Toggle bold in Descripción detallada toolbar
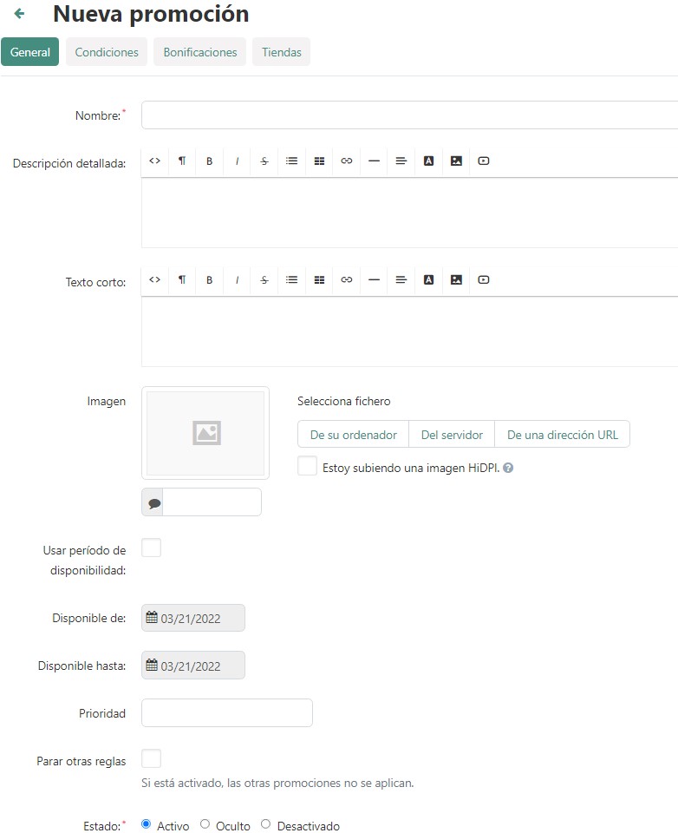The width and height of the screenshot is (678, 833). point(209,161)
